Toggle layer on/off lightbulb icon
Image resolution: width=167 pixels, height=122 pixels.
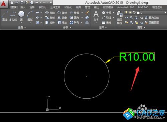(x=126, y=13)
